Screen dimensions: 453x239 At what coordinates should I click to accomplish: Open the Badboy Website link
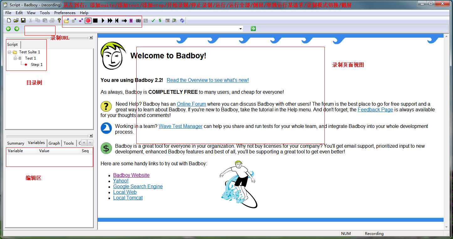[x=131, y=175]
